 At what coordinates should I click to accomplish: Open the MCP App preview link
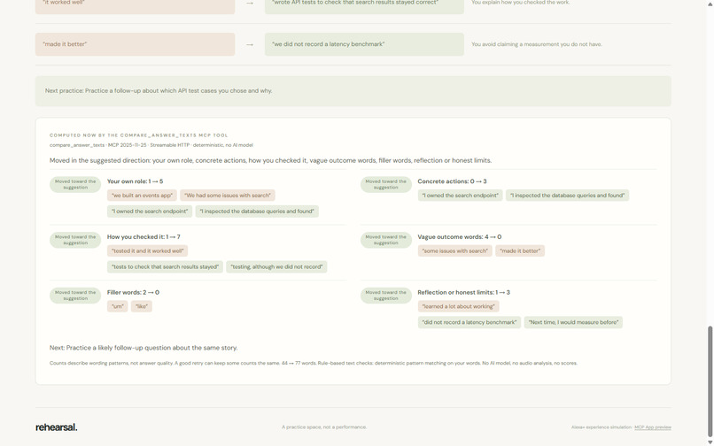(653, 427)
